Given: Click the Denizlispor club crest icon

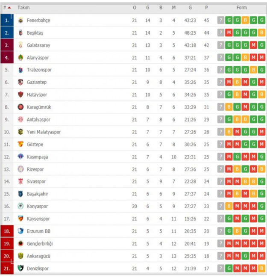Looking at the screenshot, I should click(21, 269).
